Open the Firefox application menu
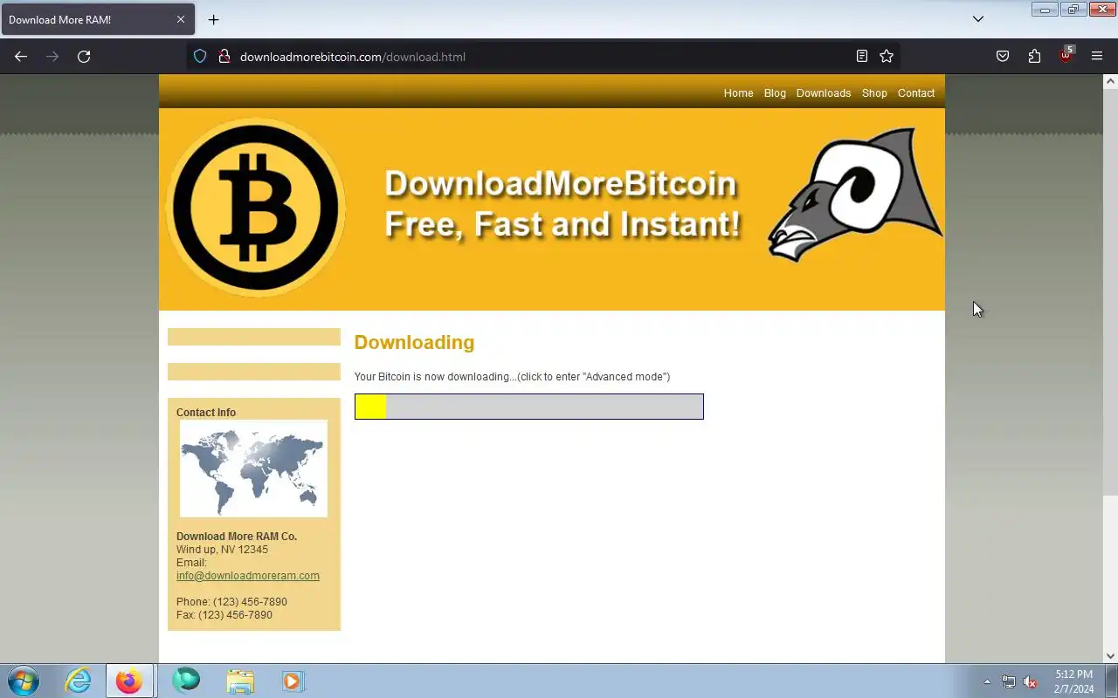1118x698 pixels. 1097,57
